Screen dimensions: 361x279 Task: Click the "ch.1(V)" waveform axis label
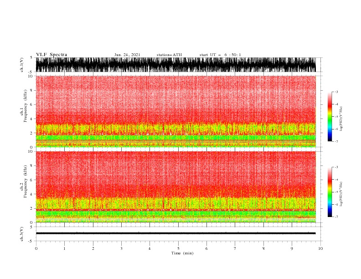click(22, 65)
